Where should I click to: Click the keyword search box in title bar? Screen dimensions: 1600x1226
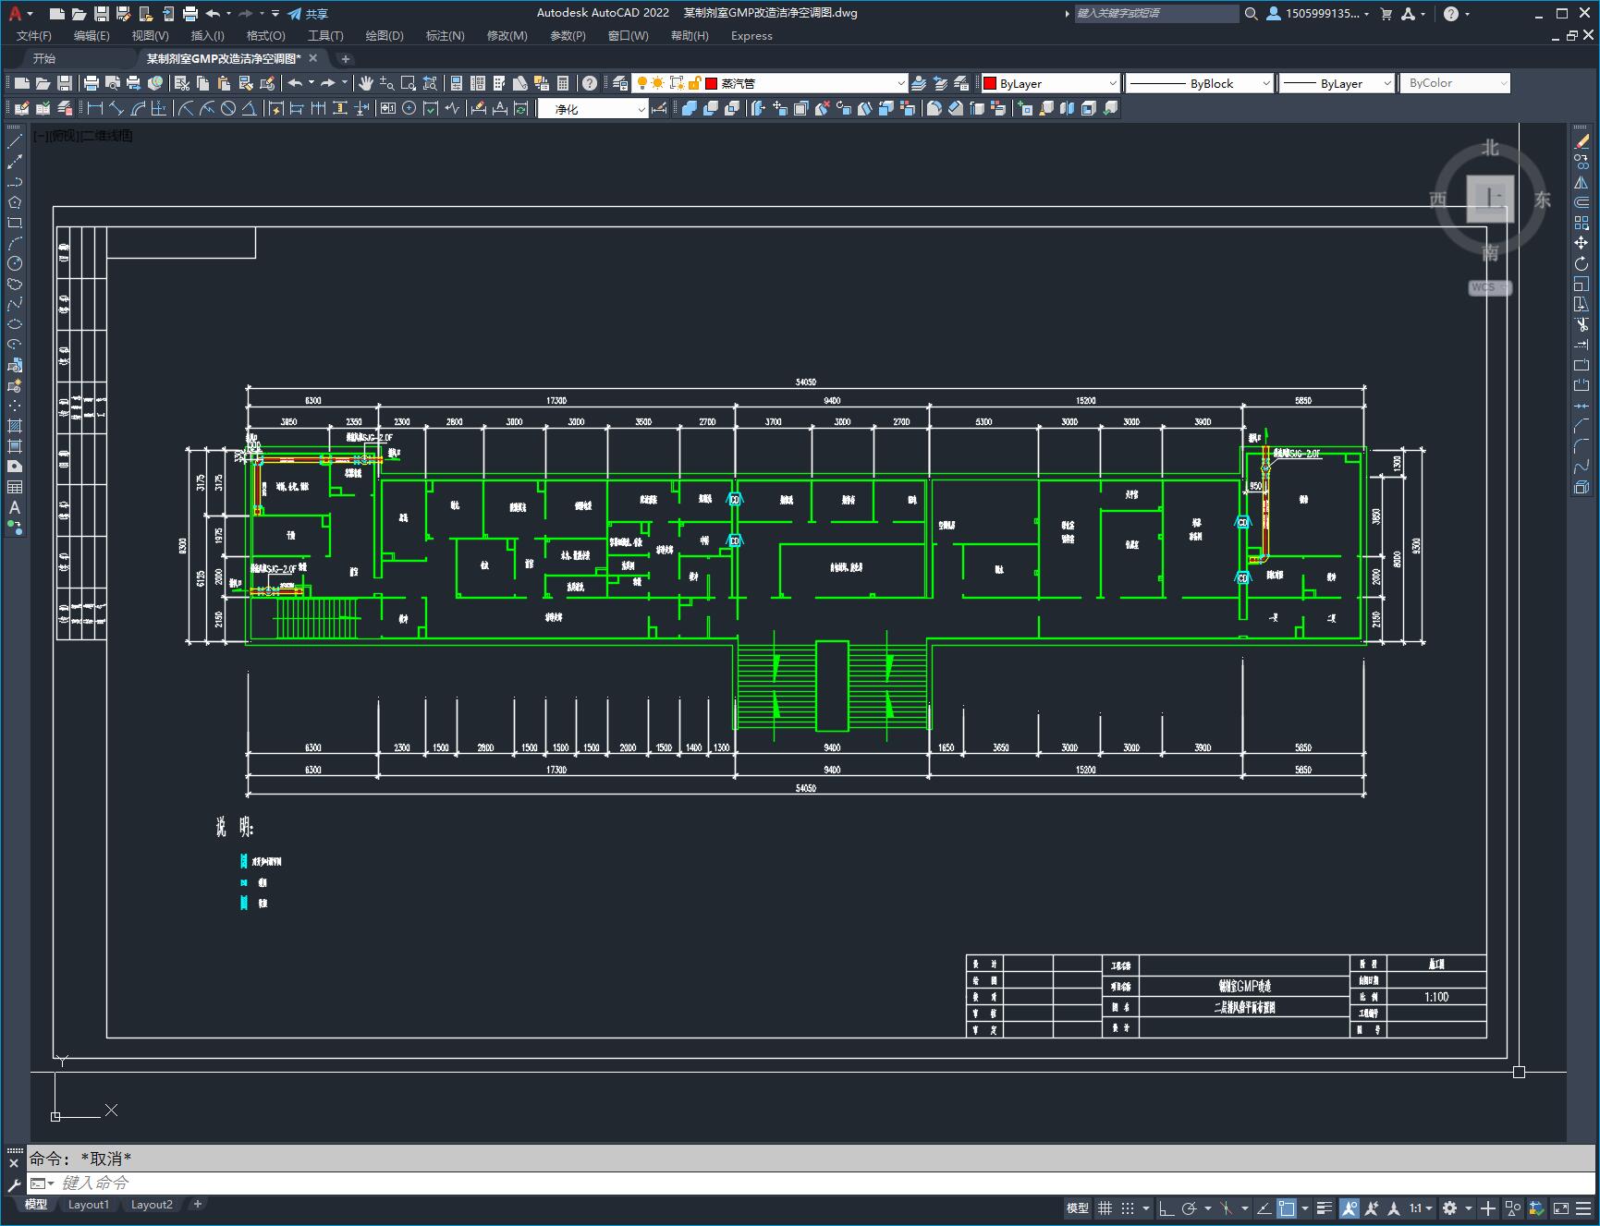click(1155, 14)
